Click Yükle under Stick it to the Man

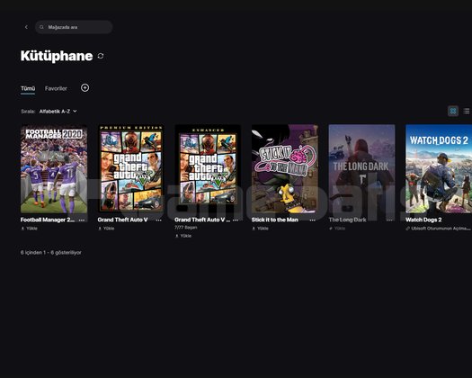click(261, 229)
